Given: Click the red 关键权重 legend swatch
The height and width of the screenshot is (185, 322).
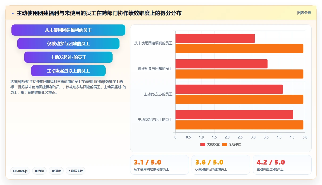Looking at the screenshot, I should pos(203,144).
